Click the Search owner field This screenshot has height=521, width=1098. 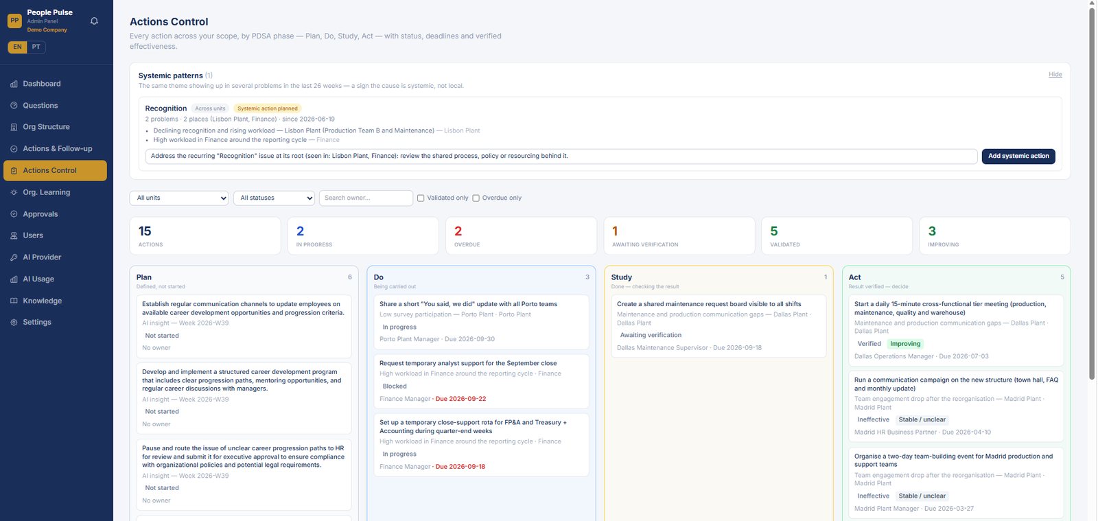click(x=366, y=198)
